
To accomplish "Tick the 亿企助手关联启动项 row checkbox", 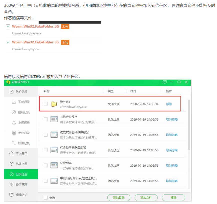I will click(x=46, y=150).
